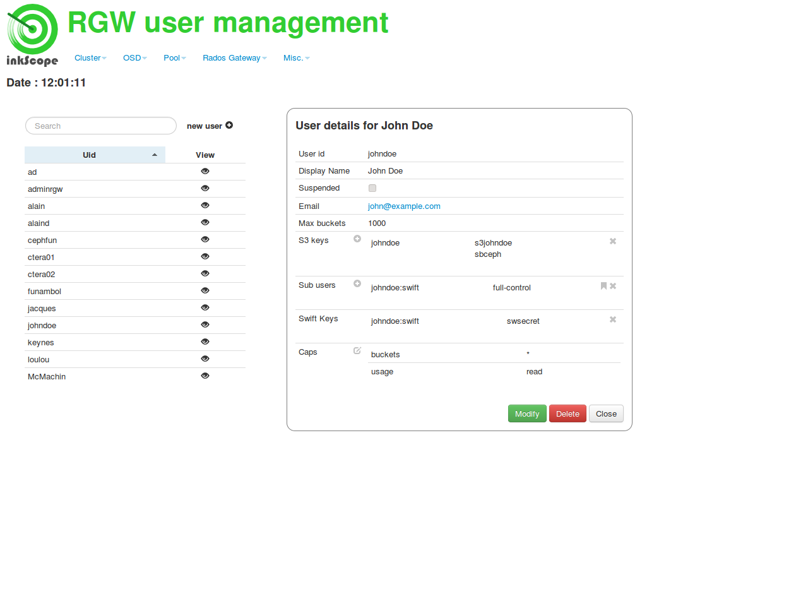Screen dimensions: 808x606
Task: Expand the Rados Gateway menu
Action: [235, 57]
